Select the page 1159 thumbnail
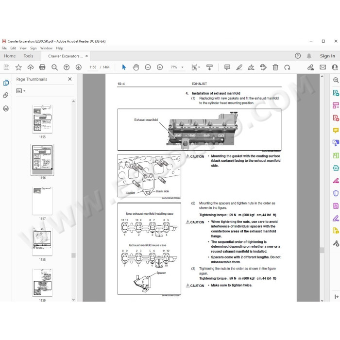Screen dimensions: 340x340 (x=42, y=283)
